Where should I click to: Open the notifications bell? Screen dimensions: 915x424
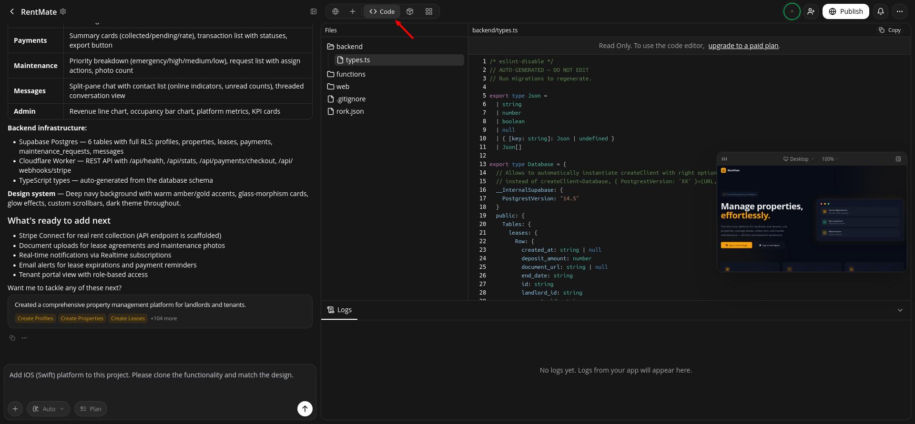(x=881, y=11)
